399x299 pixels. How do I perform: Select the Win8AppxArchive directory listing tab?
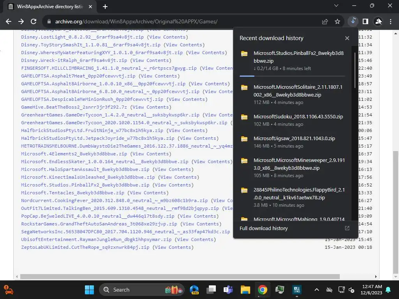coord(49,7)
